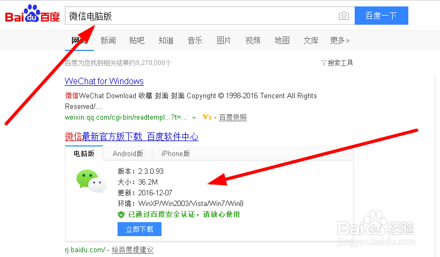440x257 pixels.
Task: Click 给百度提建议 feedback link
Action: pyautogui.click(x=133, y=249)
